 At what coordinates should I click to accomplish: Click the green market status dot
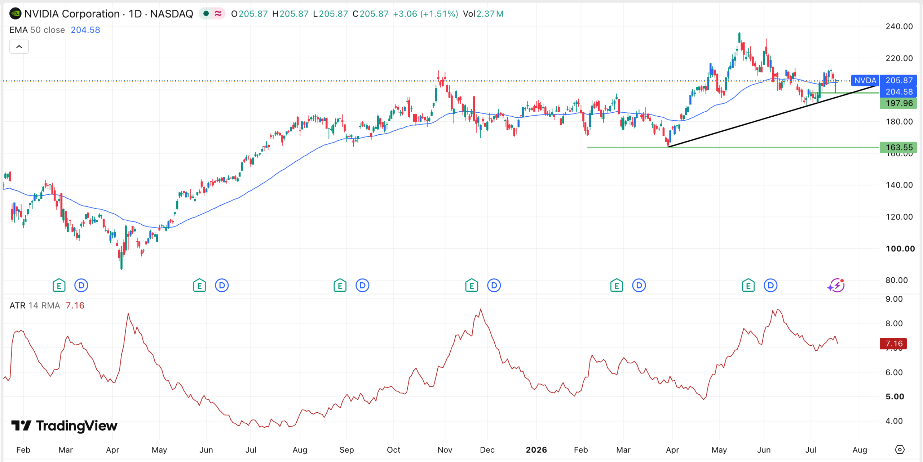[x=206, y=14]
